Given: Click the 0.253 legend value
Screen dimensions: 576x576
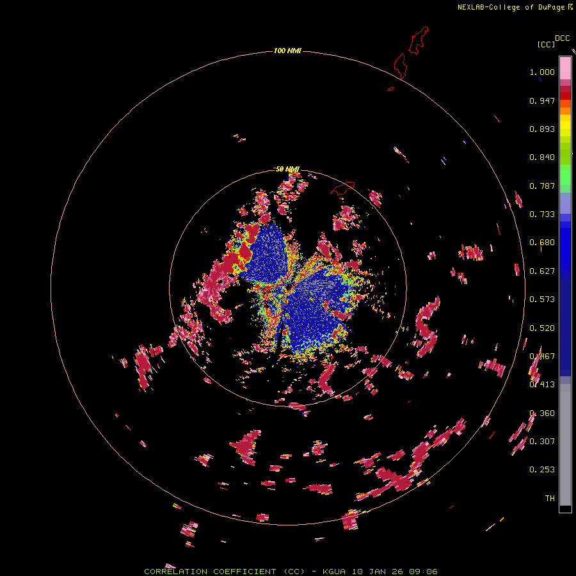Looking at the screenshot, I should [542, 470].
